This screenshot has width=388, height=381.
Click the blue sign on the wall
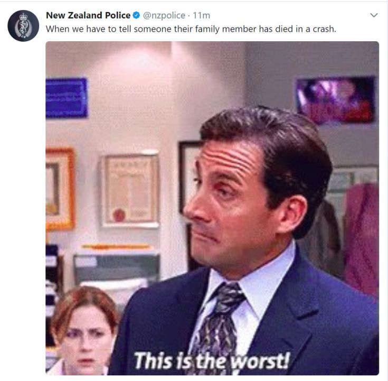pyautogui.click(x=67, y=98)
